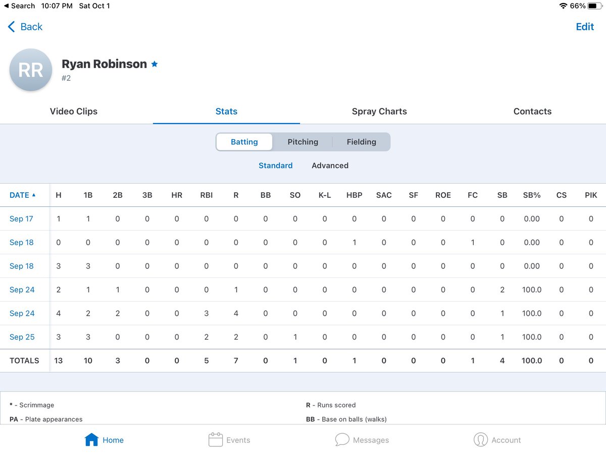Viewport: 606px width, 454px height.
Task: Sort by the SF column header
Action: (x=414, y=195)
